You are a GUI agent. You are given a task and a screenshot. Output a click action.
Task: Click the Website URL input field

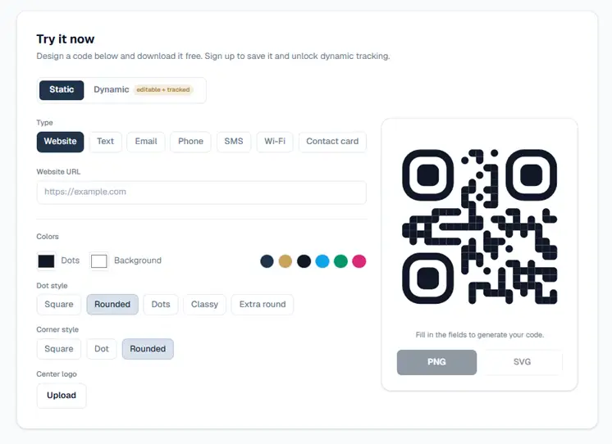201,193
